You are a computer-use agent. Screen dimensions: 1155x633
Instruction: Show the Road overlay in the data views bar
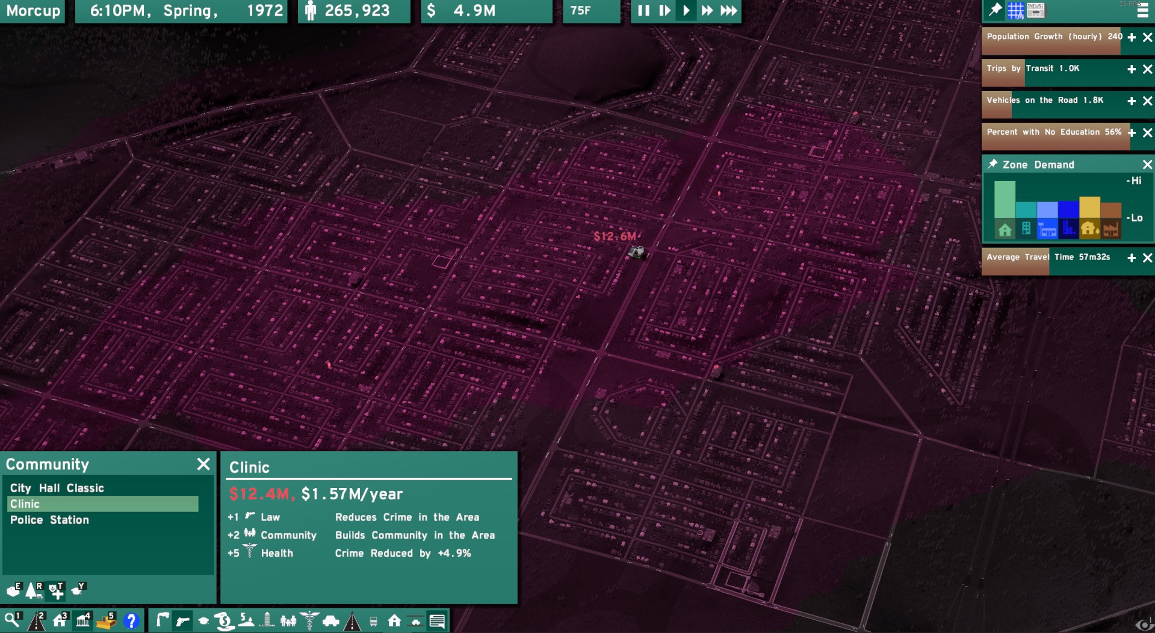[x=352, y=620]
